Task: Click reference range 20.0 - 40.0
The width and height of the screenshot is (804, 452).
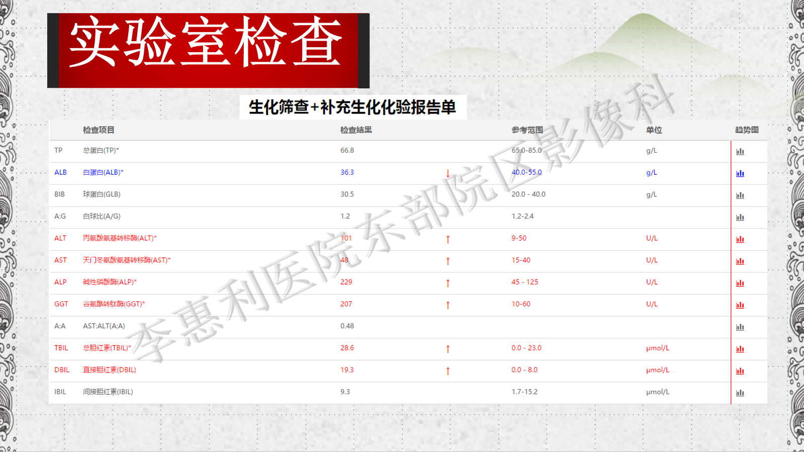Action: click(x=529, y=194)
